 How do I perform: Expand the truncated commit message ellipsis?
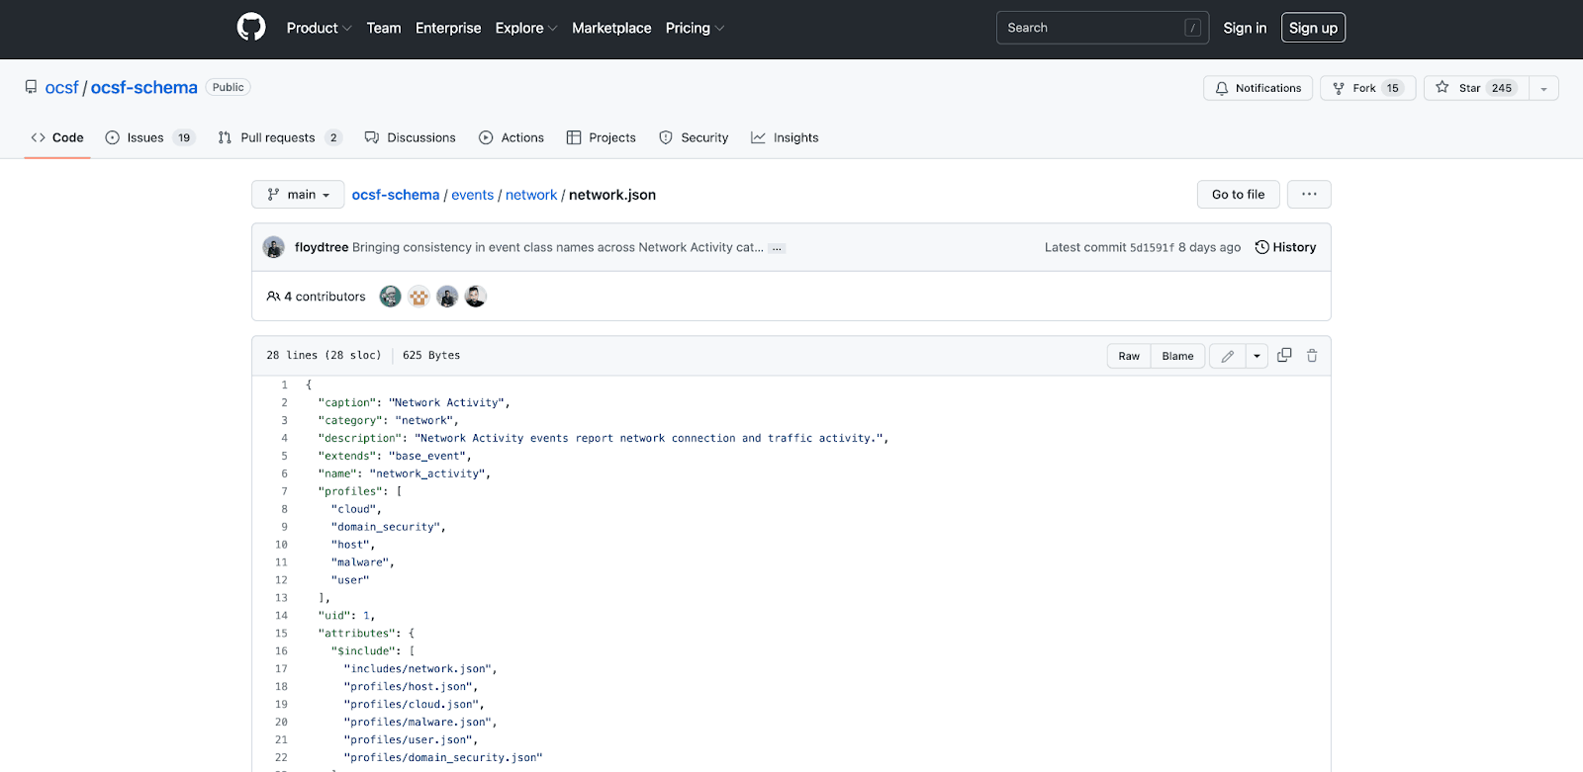pos(778,248)
